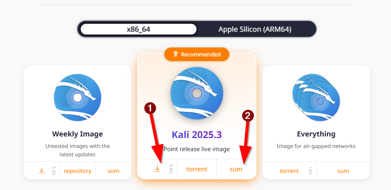Click the Everything card title
Screen dimensions: 391x190
316,134
